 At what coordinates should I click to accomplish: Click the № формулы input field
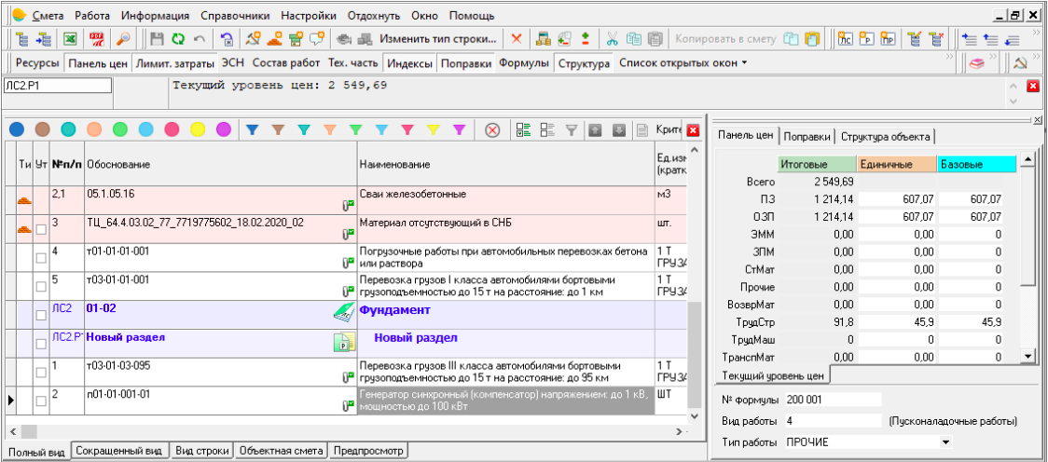[833, 399]
